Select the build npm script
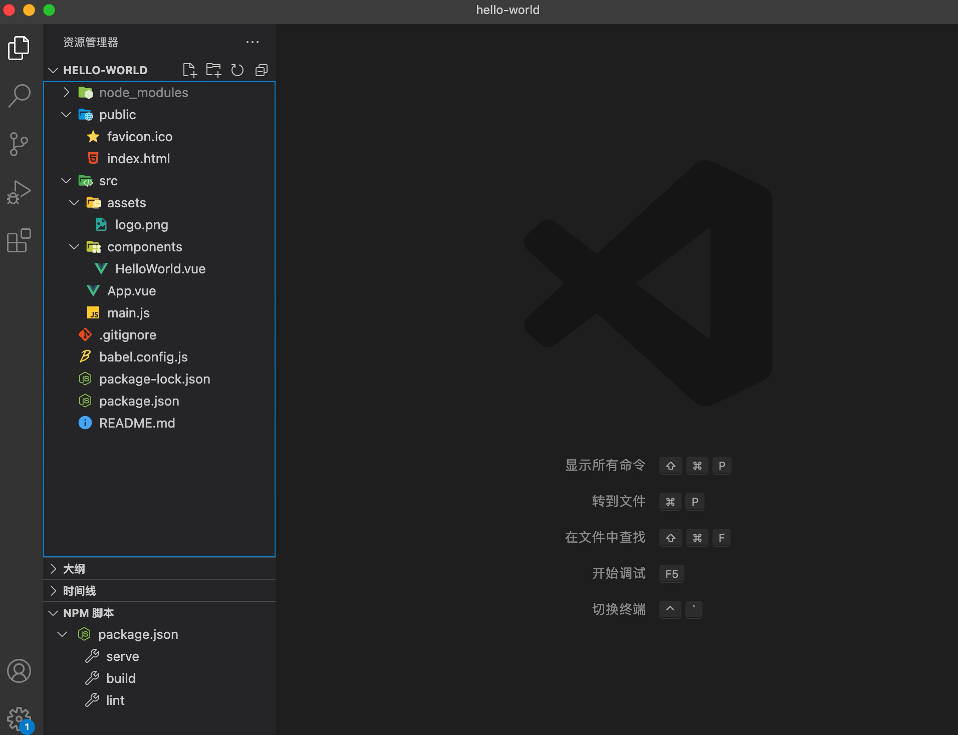The width and height of the screenshot is (958, 735). [121, 678]
